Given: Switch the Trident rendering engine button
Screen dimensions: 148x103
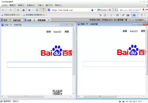Looking at the screenshot, I should pyautogui.click(x=102, y=10).
